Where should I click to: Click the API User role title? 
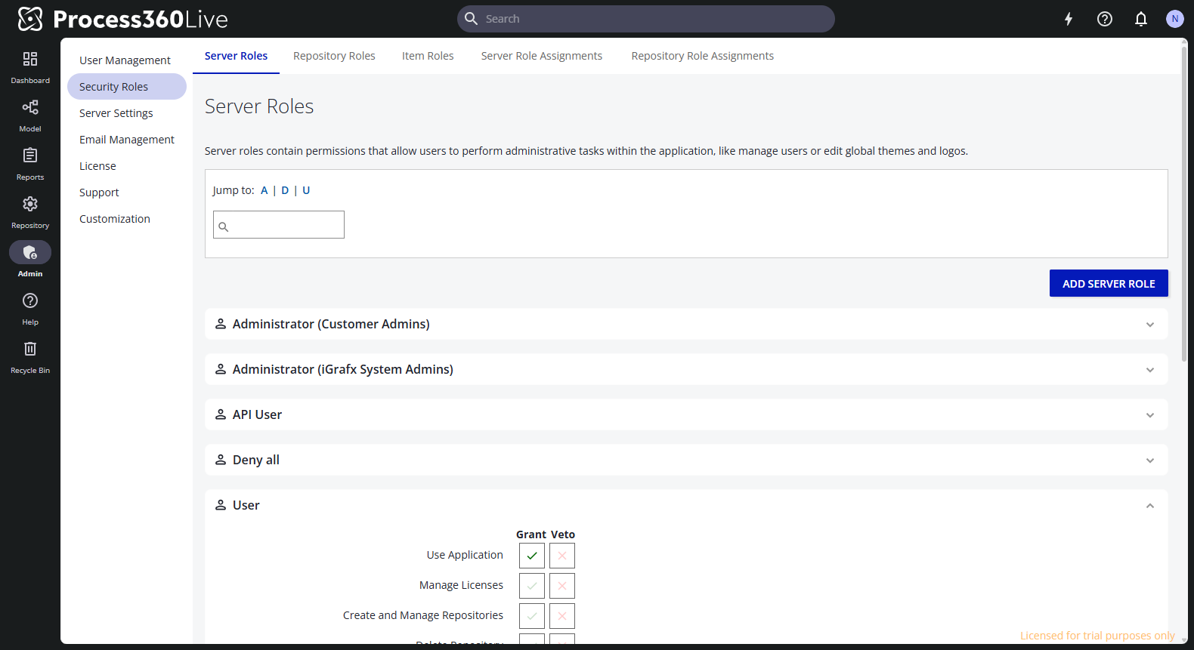pyautogui.click(x=257, y=414)
